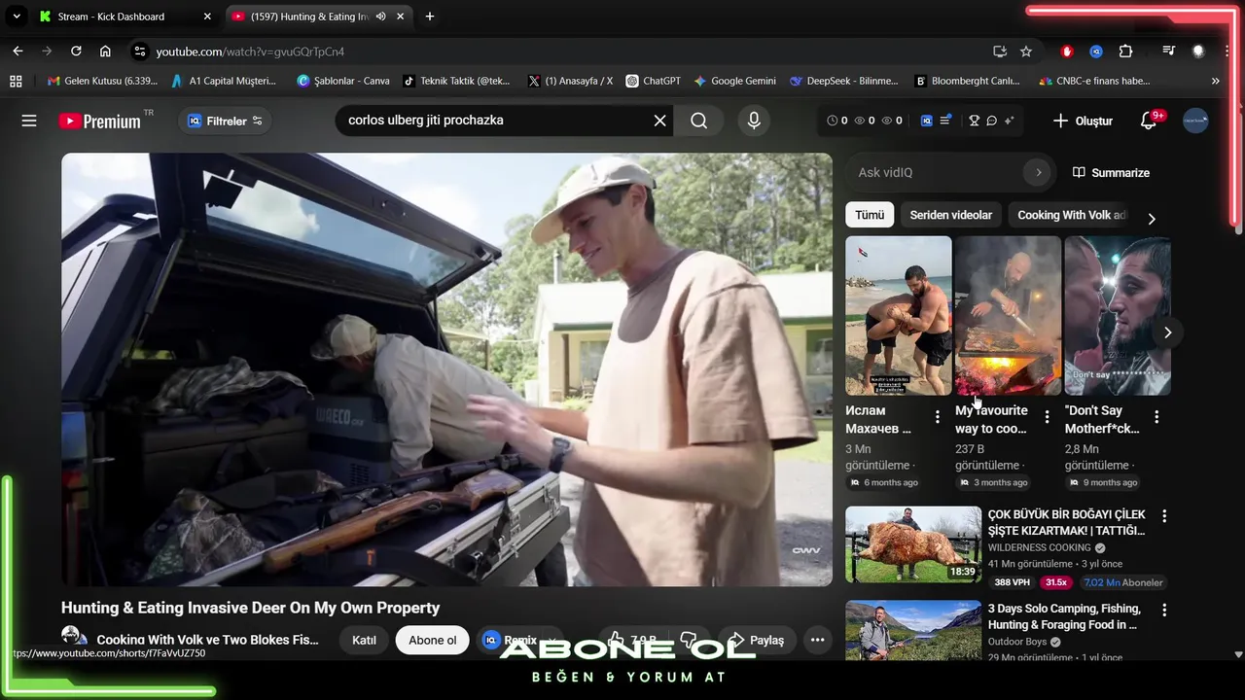Open the 3 Days Solo Camping video title

click(x=1064, y=616)
